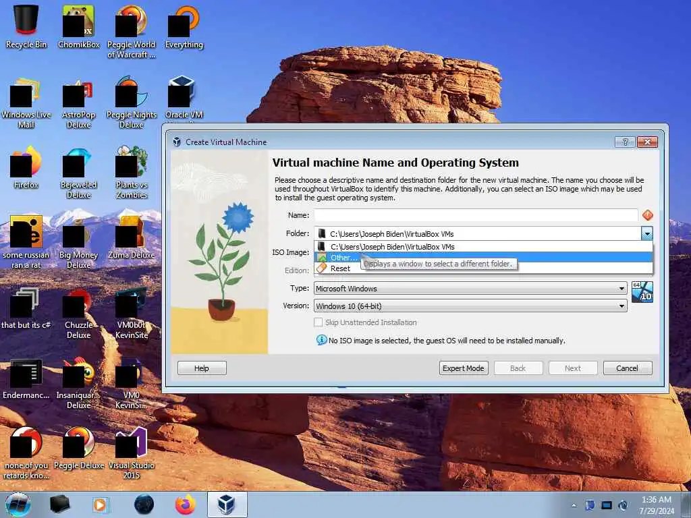Click the dialog's question mark help button
The image size is (691, 518).
pyautogui.click(x=625, y=142)
